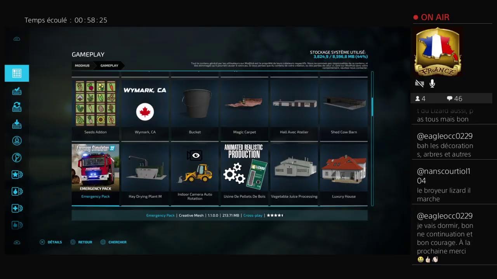Viewport: 497px width, 279px height.
Task: Open the key-shaped DLC icon in sidebar
Action: [17, 158]
